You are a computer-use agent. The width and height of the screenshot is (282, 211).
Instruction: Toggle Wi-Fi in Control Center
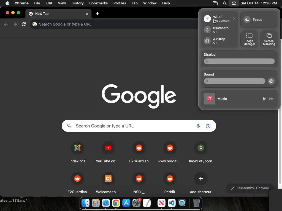click(207, 19)
